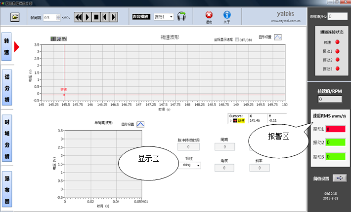Open the blue 关于 about info icon
Viewport: 351px width, 212px height.
pyautogui.click(x=227, y=15)
